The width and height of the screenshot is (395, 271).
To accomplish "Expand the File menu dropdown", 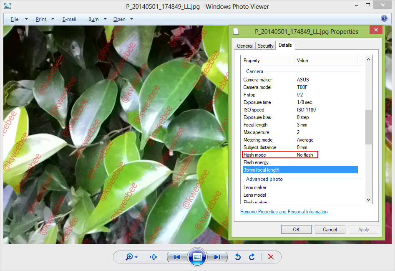I will tap(26, 19).
